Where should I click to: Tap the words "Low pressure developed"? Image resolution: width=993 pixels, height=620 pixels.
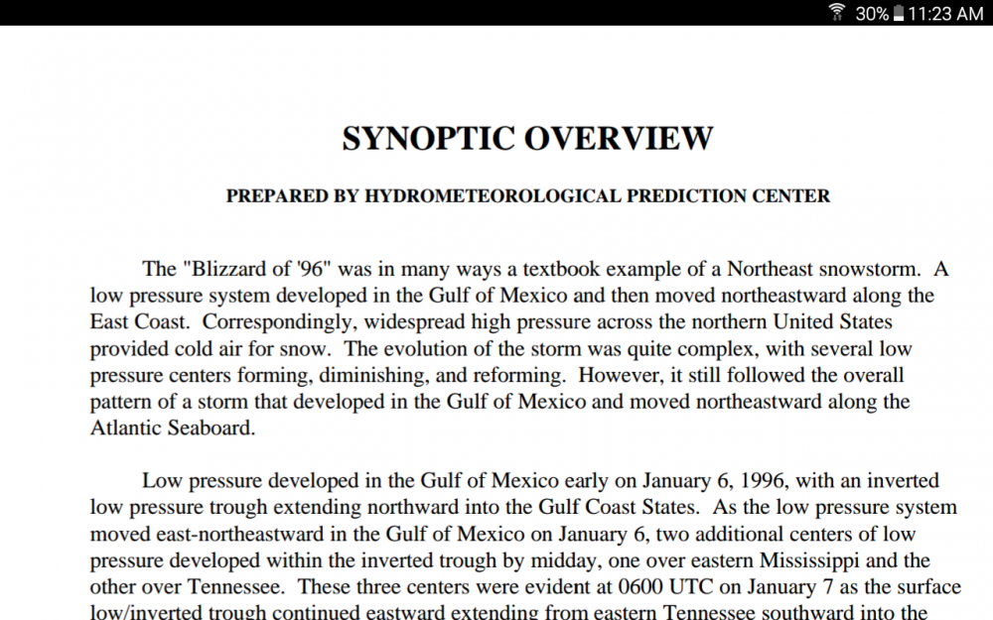[x=249, y=481]
